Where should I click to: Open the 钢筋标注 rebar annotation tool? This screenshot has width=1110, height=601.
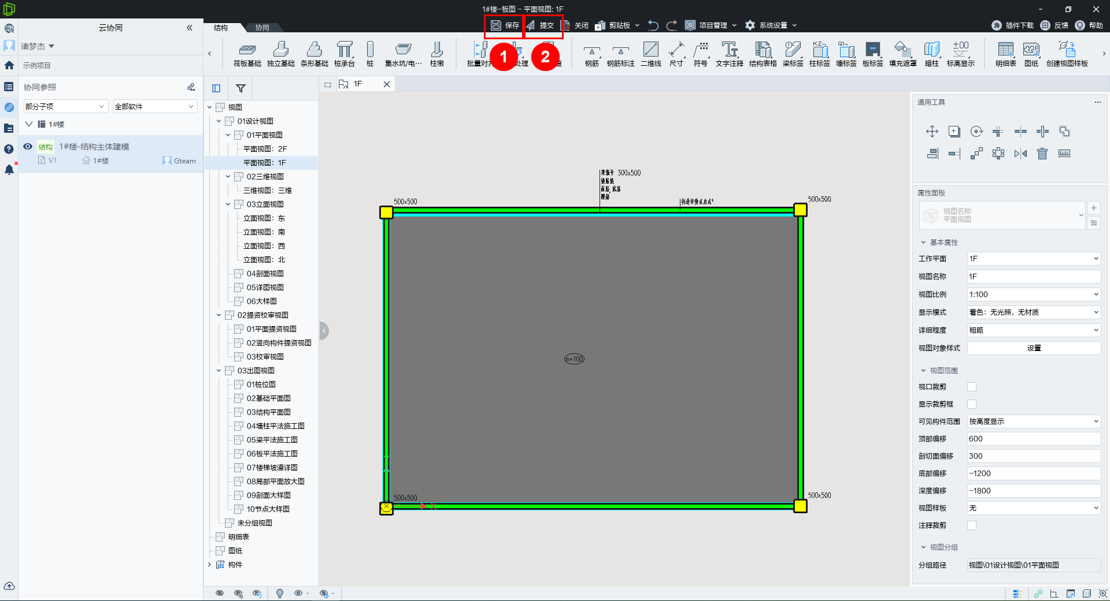pyautogui.click(x=621, y=55)
